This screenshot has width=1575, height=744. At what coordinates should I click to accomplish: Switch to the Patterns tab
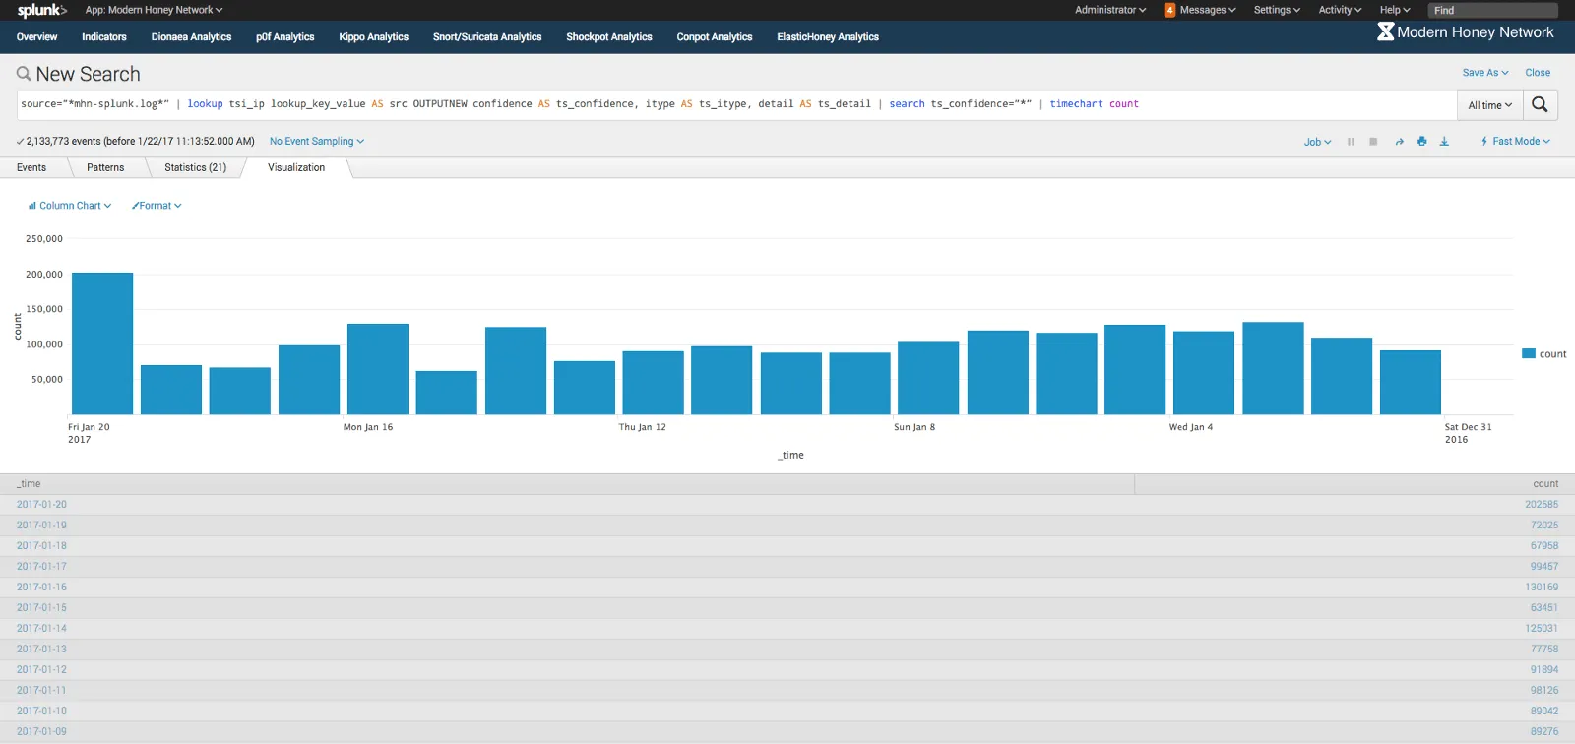tap(105, 168)
